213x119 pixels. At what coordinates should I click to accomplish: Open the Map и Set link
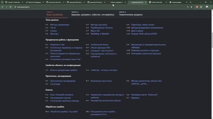[95, 31]
